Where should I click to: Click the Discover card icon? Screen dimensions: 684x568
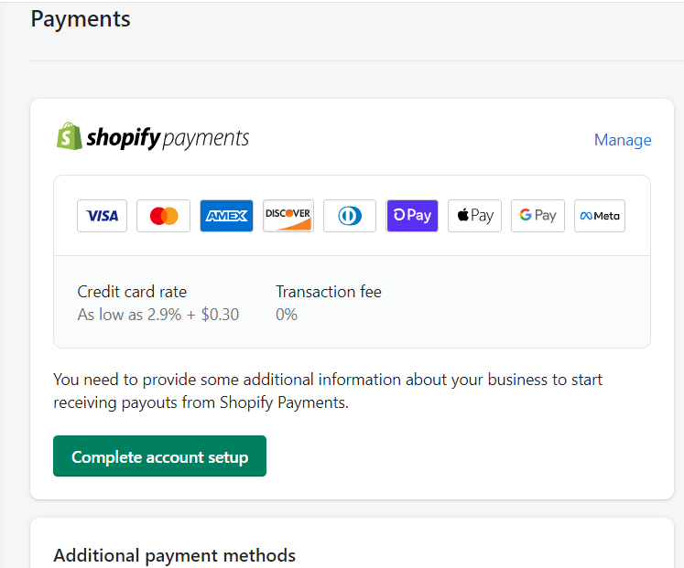pos(288,216)
